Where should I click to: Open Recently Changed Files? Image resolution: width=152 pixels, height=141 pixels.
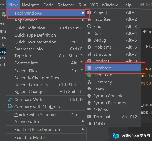(x=46, y=78)
